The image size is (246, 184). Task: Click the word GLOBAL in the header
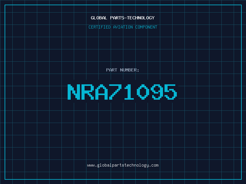[x=99, y=18]
